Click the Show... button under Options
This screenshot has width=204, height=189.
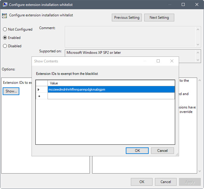tap(11, 91)
